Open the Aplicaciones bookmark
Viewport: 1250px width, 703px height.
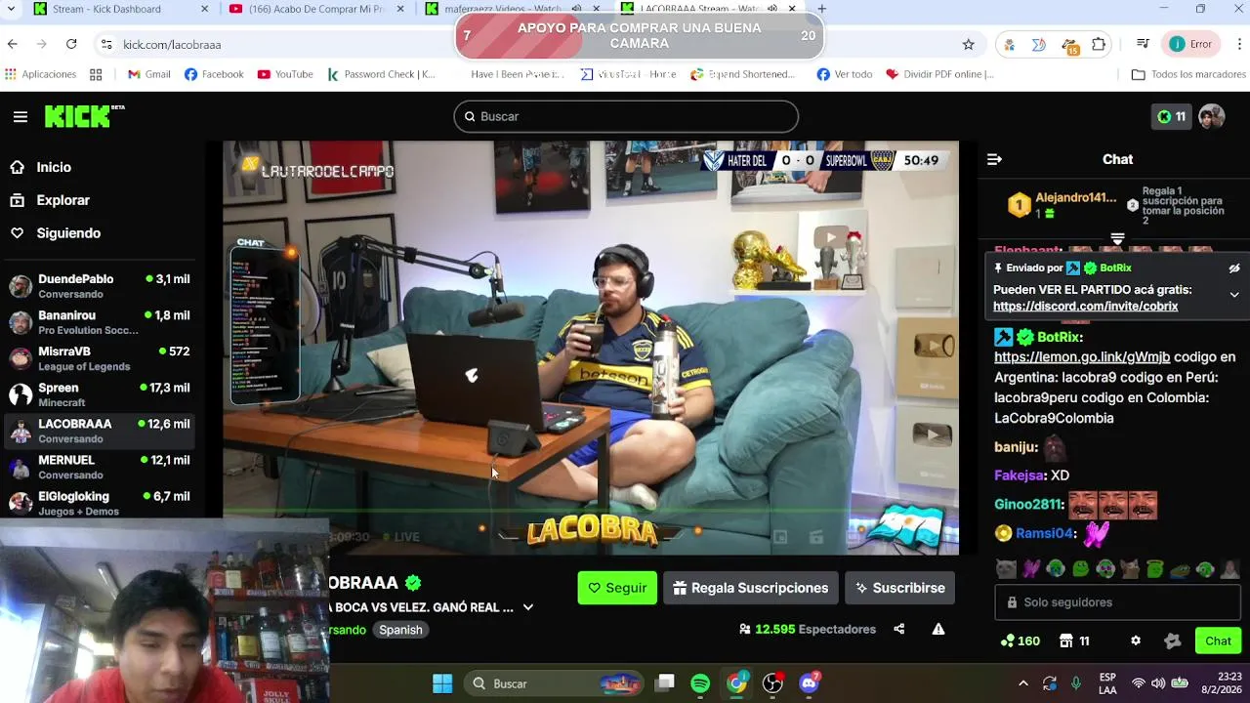point(40,74)
